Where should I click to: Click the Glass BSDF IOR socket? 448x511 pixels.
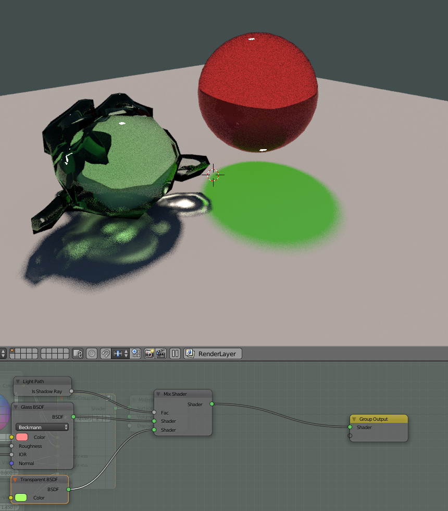[x=11, y=454]
